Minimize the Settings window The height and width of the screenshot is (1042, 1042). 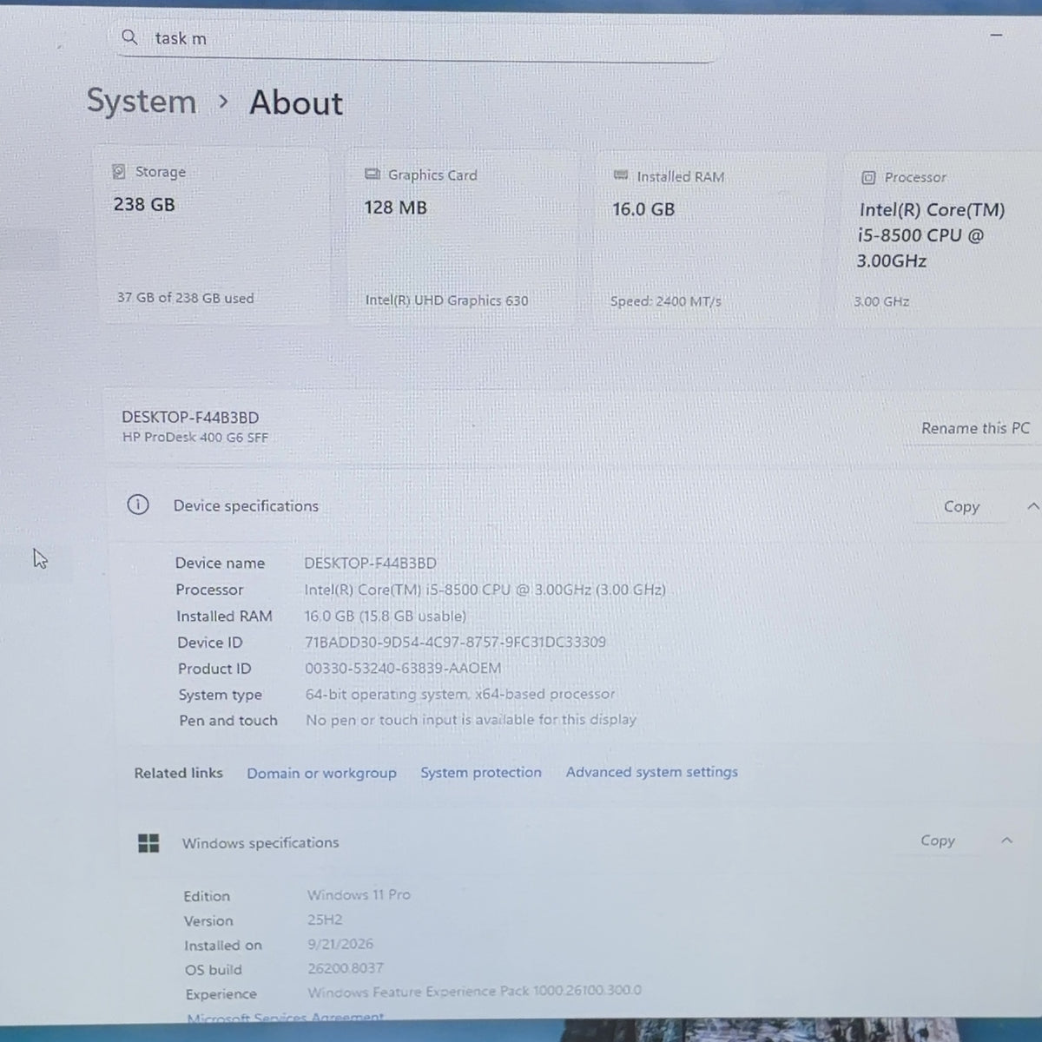pyautogui.click(x=997, y=35)
